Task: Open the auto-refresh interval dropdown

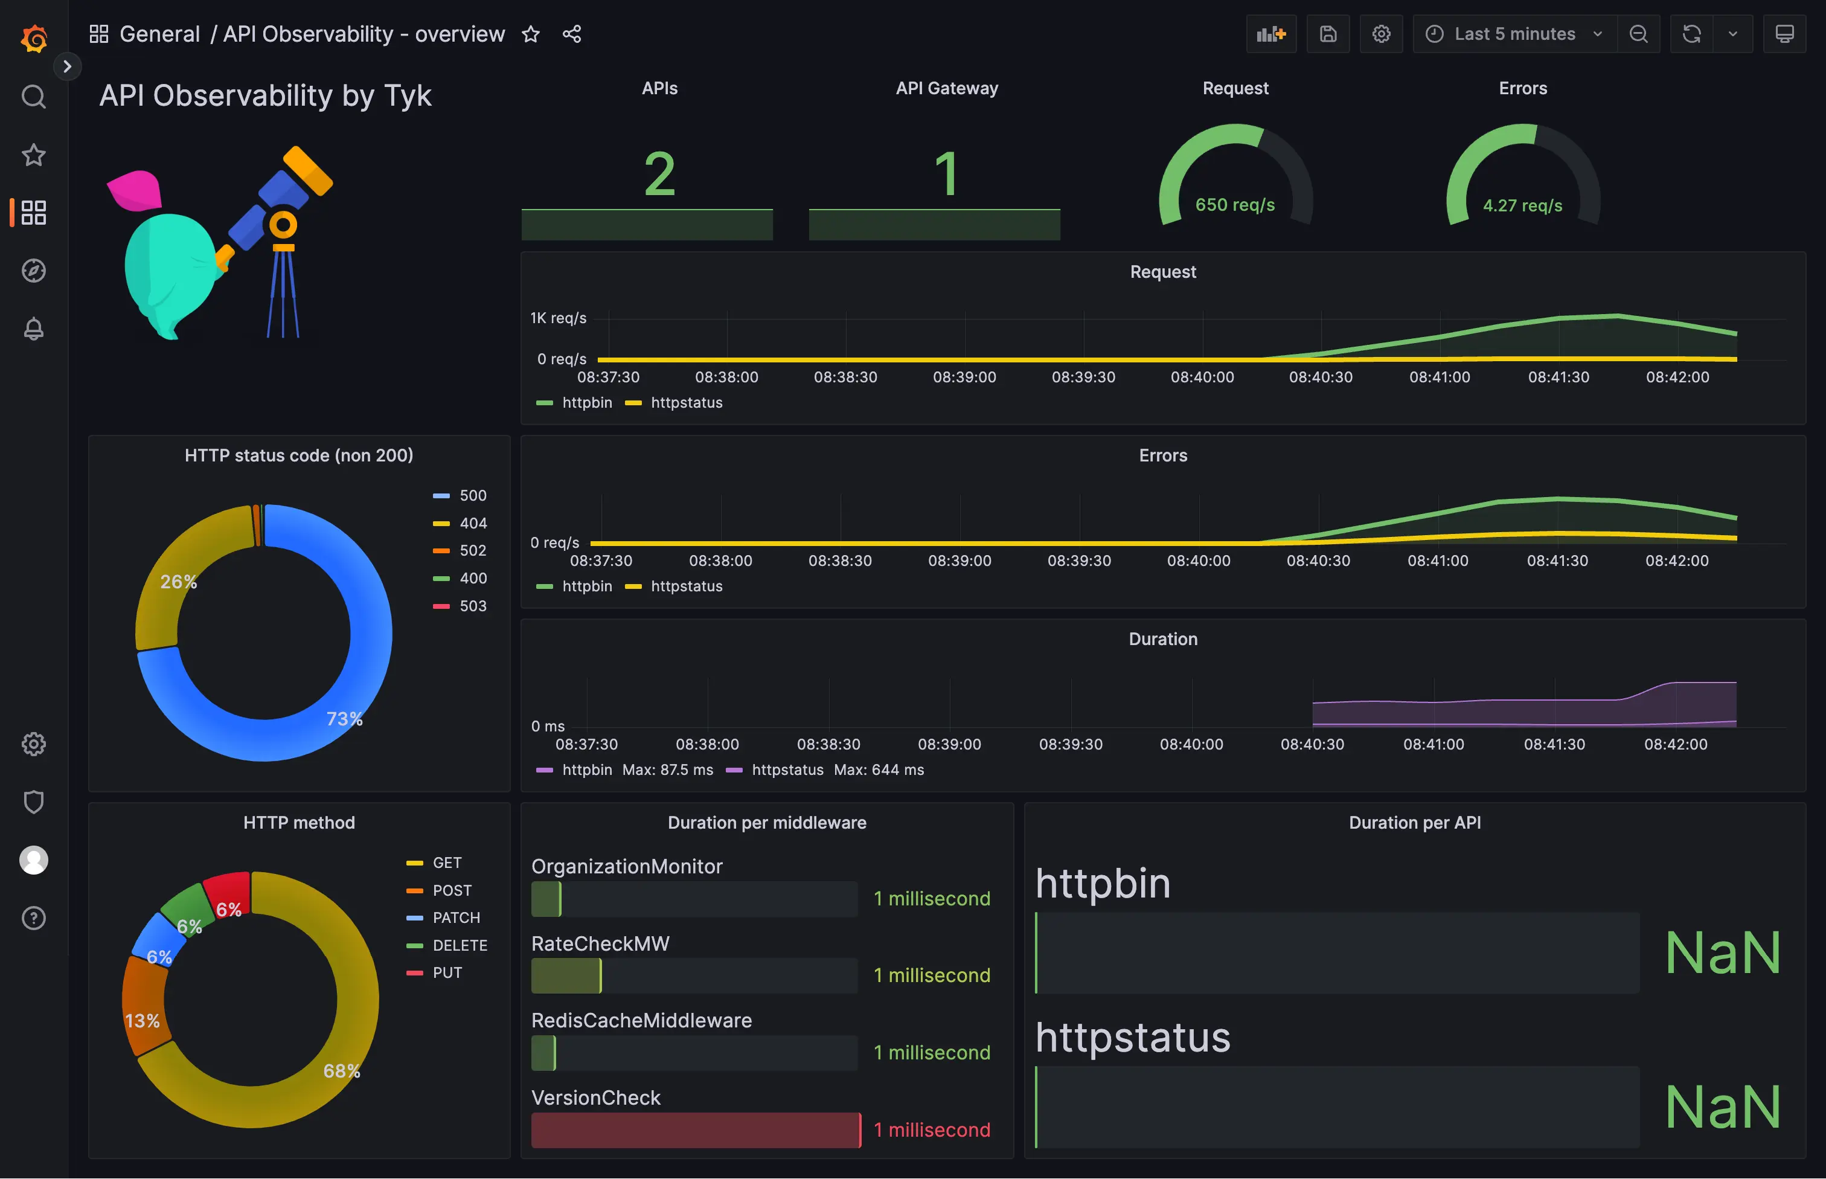Action: point(1734,34)
